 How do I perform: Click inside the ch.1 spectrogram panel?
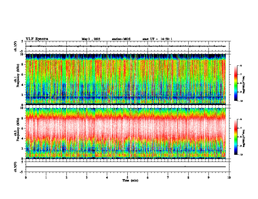coord(126,79)
